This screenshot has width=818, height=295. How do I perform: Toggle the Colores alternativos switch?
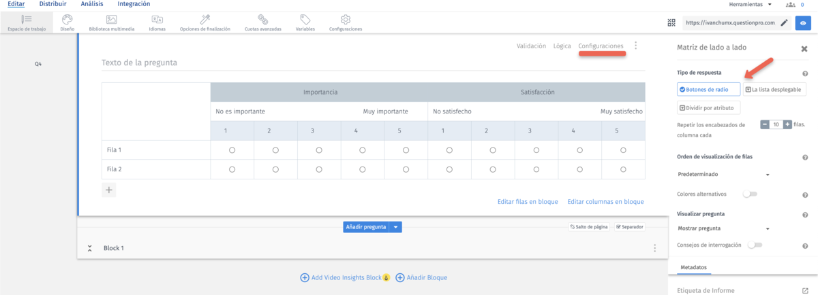750,194
